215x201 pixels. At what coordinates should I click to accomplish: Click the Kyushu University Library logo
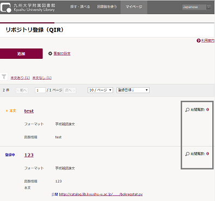pyautogui.click(x=28, y=7)
